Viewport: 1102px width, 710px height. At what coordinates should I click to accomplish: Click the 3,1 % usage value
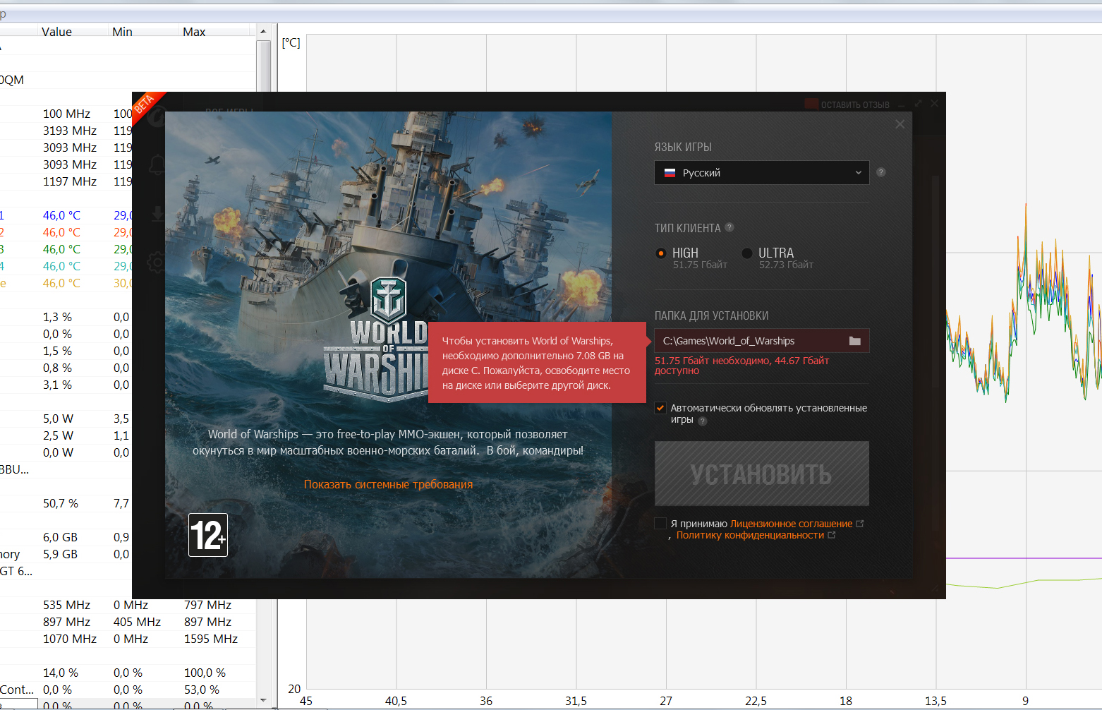(x=57, y=385)
